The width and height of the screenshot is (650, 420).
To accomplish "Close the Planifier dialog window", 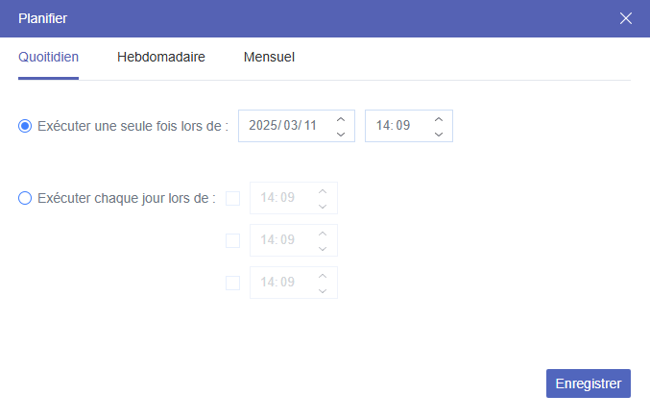I will click(626, 18).
